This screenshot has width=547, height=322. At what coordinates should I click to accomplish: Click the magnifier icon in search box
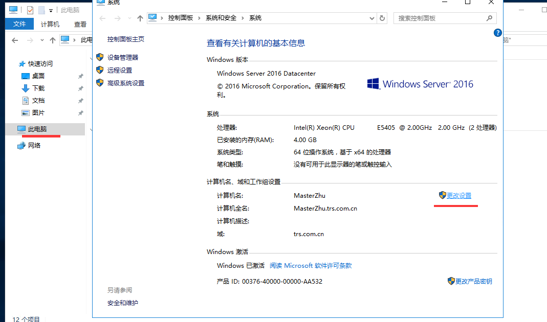[489, 18]
